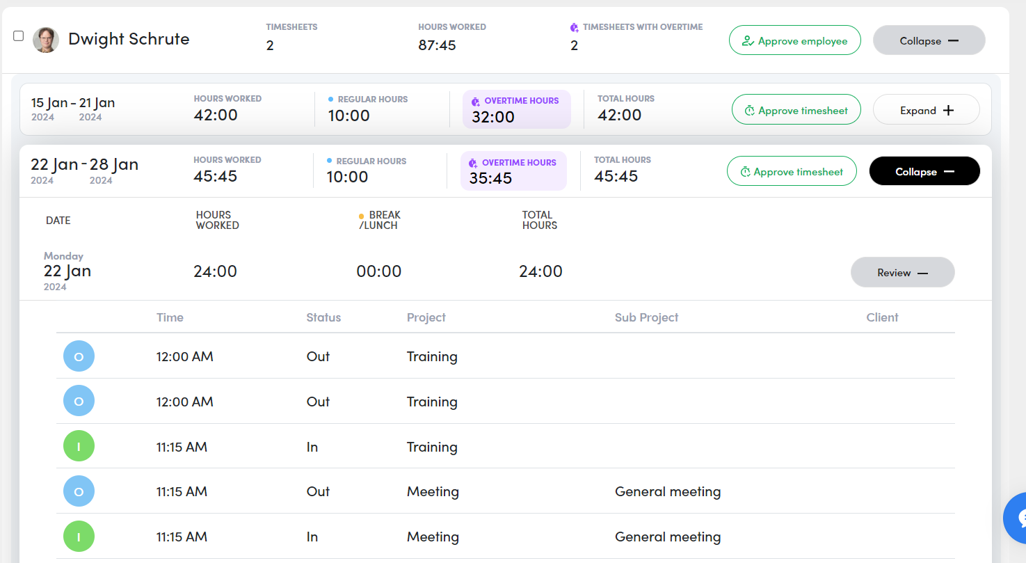This screenshot has height=563, width=1026.
Task: Click the Project column header
Action: pyautogui.click(x=426, y=317)
